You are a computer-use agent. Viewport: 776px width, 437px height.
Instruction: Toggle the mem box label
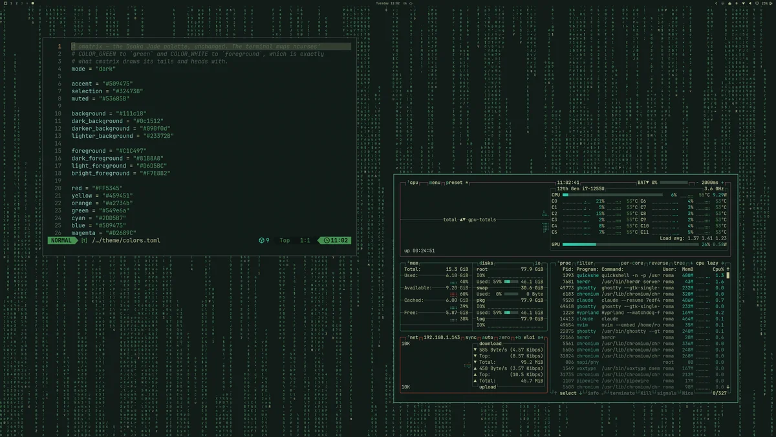point(413,263)
